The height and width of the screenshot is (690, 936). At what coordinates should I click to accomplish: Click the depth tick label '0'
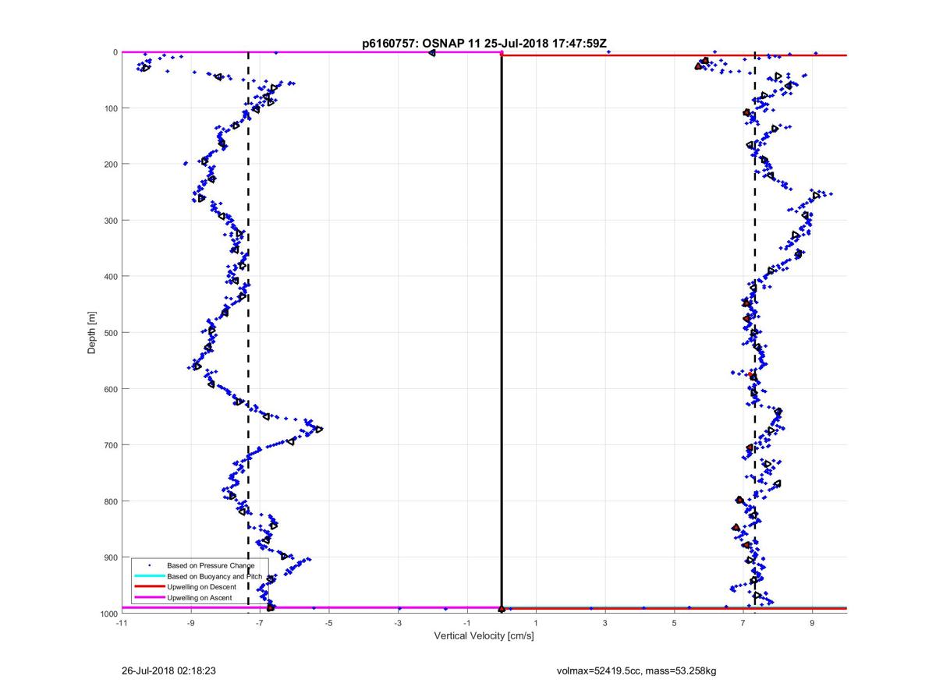pyautogui.click(x=115, y=52)
